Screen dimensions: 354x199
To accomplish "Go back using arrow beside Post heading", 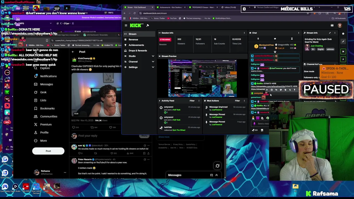I will [x=73, y=52].
